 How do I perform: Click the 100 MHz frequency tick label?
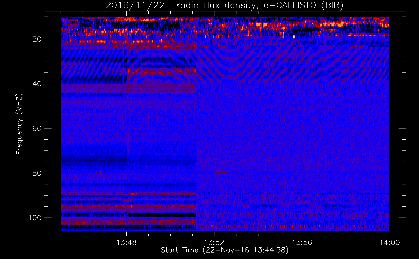[x=35, y=218]
